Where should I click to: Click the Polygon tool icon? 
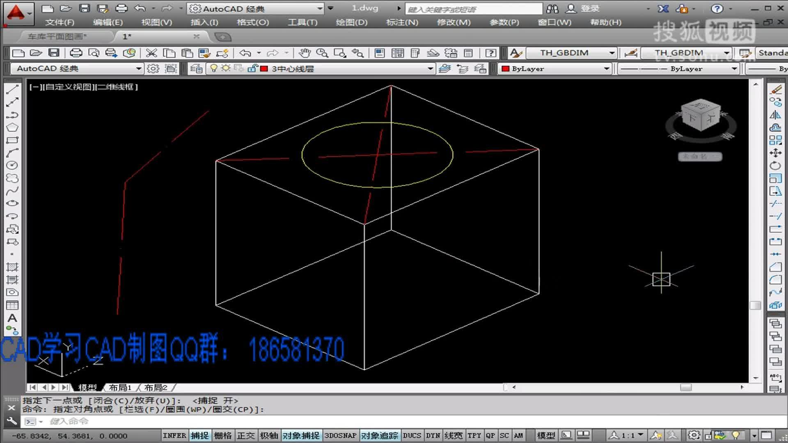(x=12, y=127)
